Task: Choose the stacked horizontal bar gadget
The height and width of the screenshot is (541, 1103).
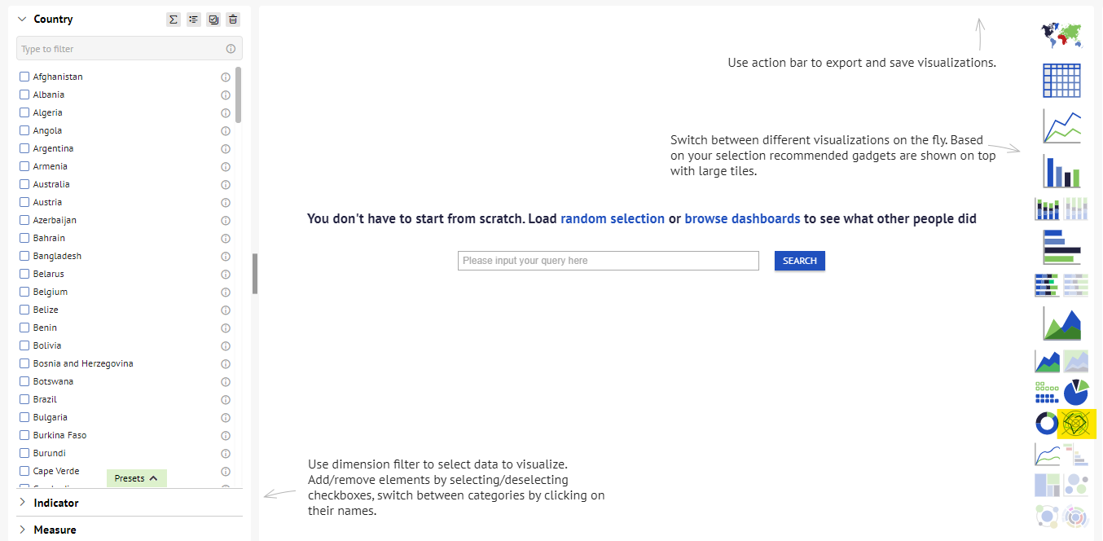Action: click(x=1047, y=285)
